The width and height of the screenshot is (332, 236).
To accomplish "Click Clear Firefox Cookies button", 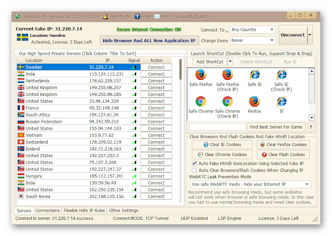I will tap(283, 145).
